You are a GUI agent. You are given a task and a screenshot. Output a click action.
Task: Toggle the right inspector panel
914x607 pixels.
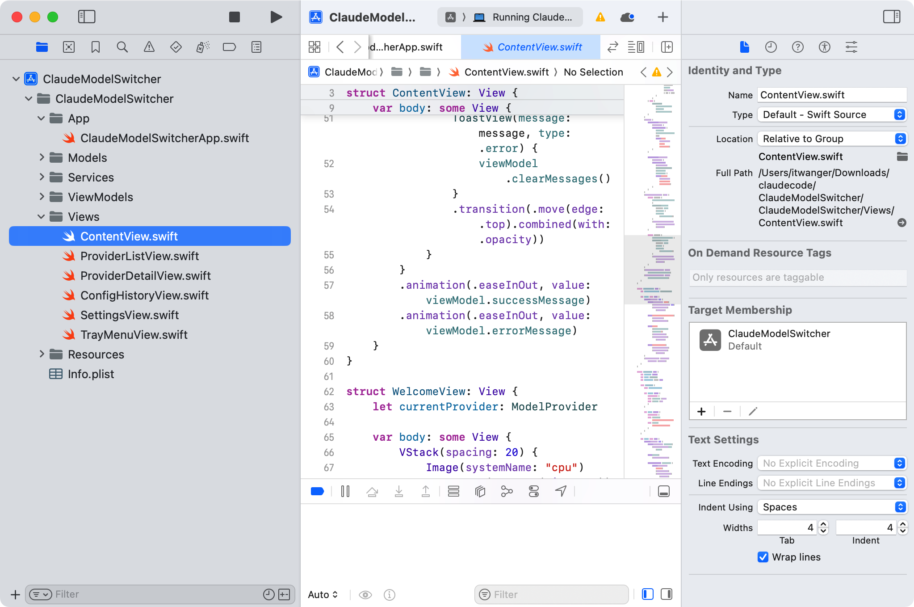891,17
